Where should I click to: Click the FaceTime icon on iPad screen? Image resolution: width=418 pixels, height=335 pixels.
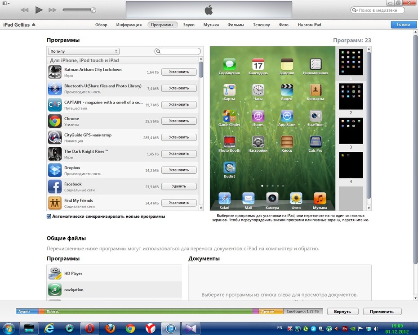[316, 116]
